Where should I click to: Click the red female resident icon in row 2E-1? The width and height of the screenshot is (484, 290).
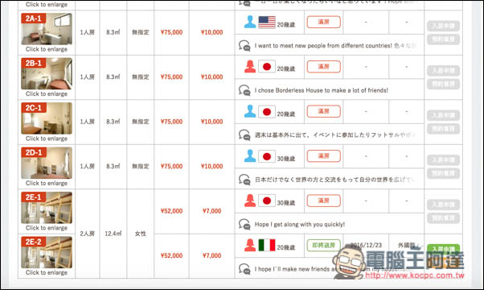coord(250,201)
